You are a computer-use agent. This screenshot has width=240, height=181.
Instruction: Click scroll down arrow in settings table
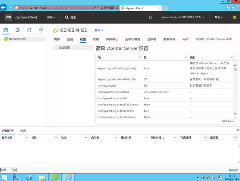[x=235, y=113]
